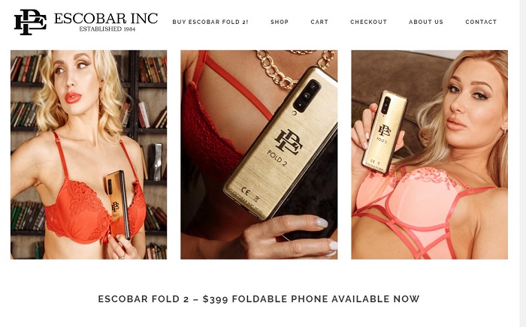Viewport: 526px width, 327px height.
Task: Open the bookshelf background photo on the left
Action: tap(89, 154)
